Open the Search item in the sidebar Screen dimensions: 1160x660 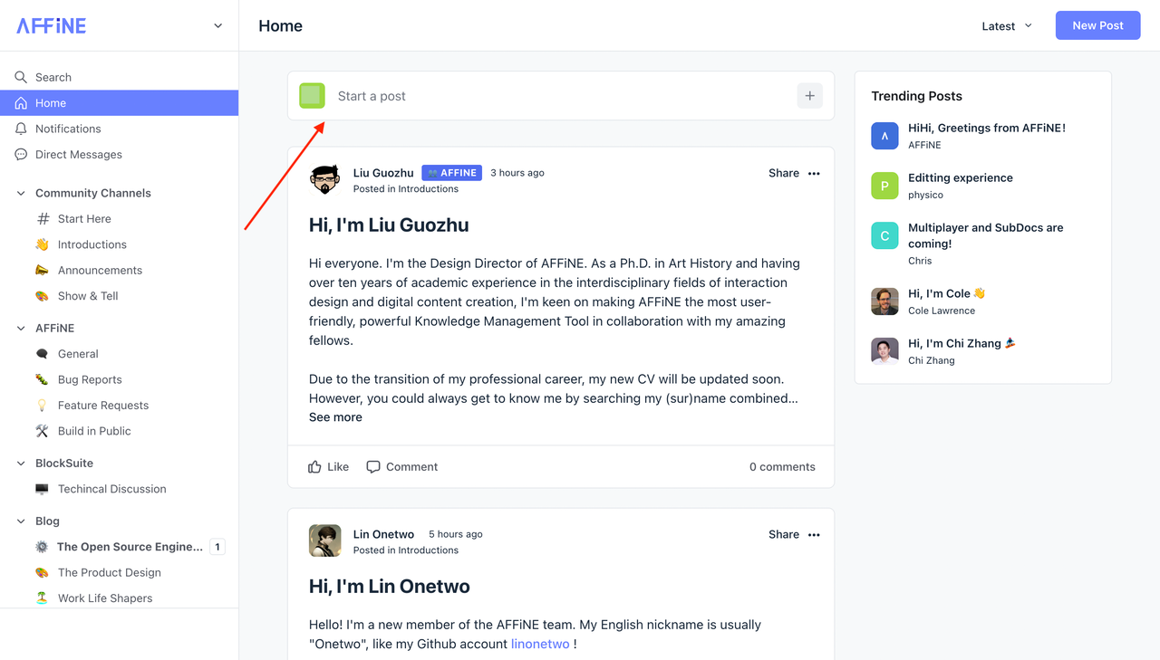(x=120, y=77)
